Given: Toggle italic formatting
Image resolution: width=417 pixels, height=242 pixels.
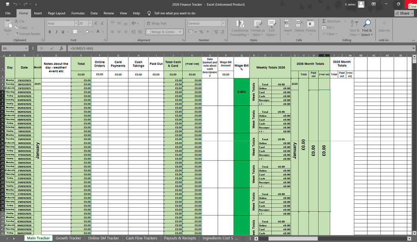Looking at the screenshot, I should tap(57, 31).
